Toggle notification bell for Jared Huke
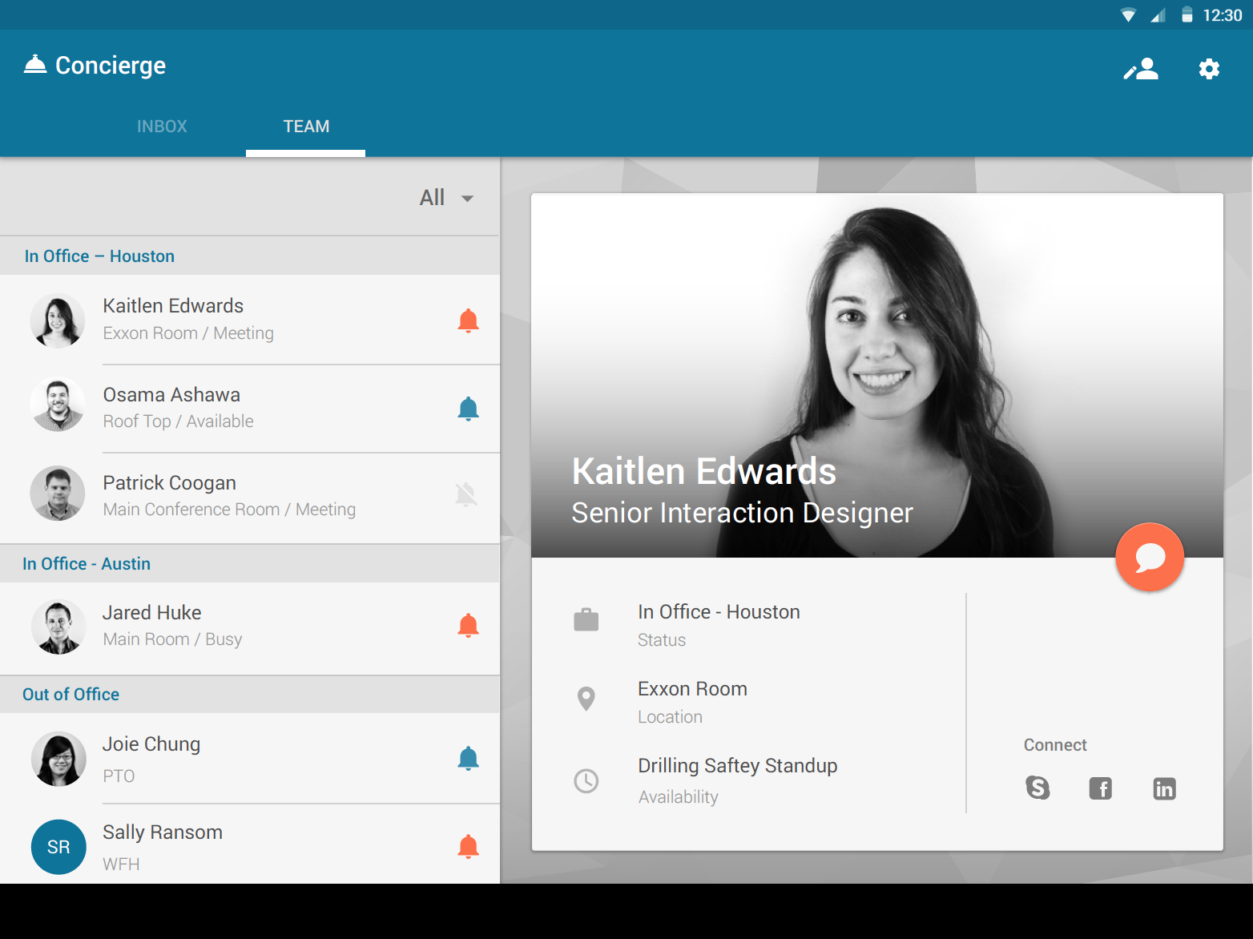The image size is (1253, 939). coord(468,625)
